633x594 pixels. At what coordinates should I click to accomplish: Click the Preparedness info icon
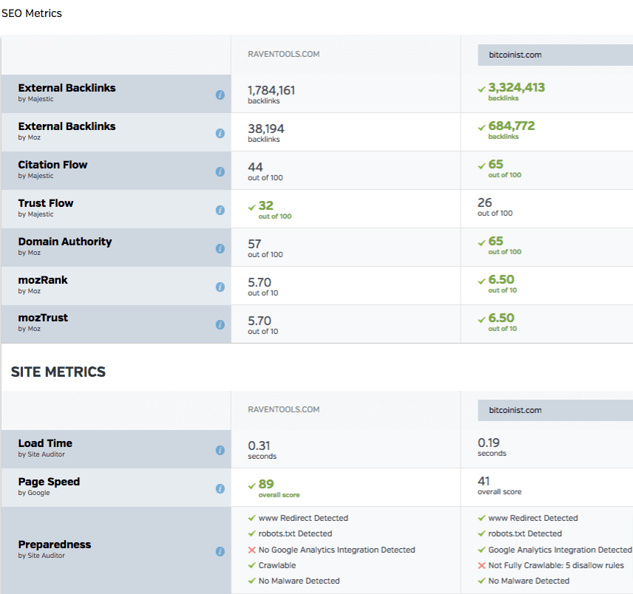pyautogui.click(x=220, y=550)
